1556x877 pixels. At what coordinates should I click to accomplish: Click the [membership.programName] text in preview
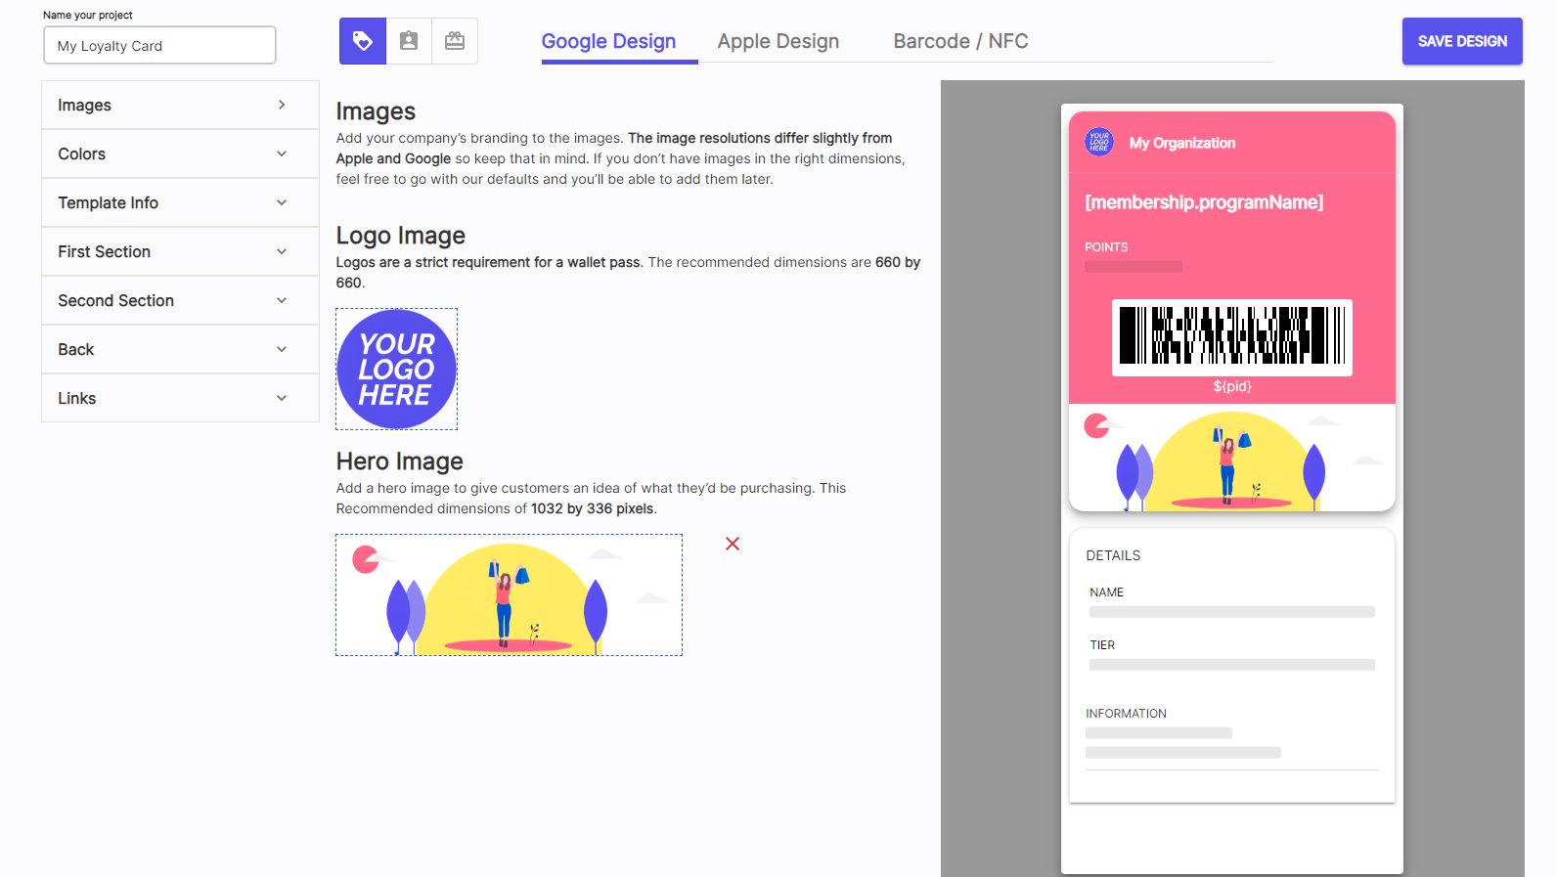point(1204,202)
